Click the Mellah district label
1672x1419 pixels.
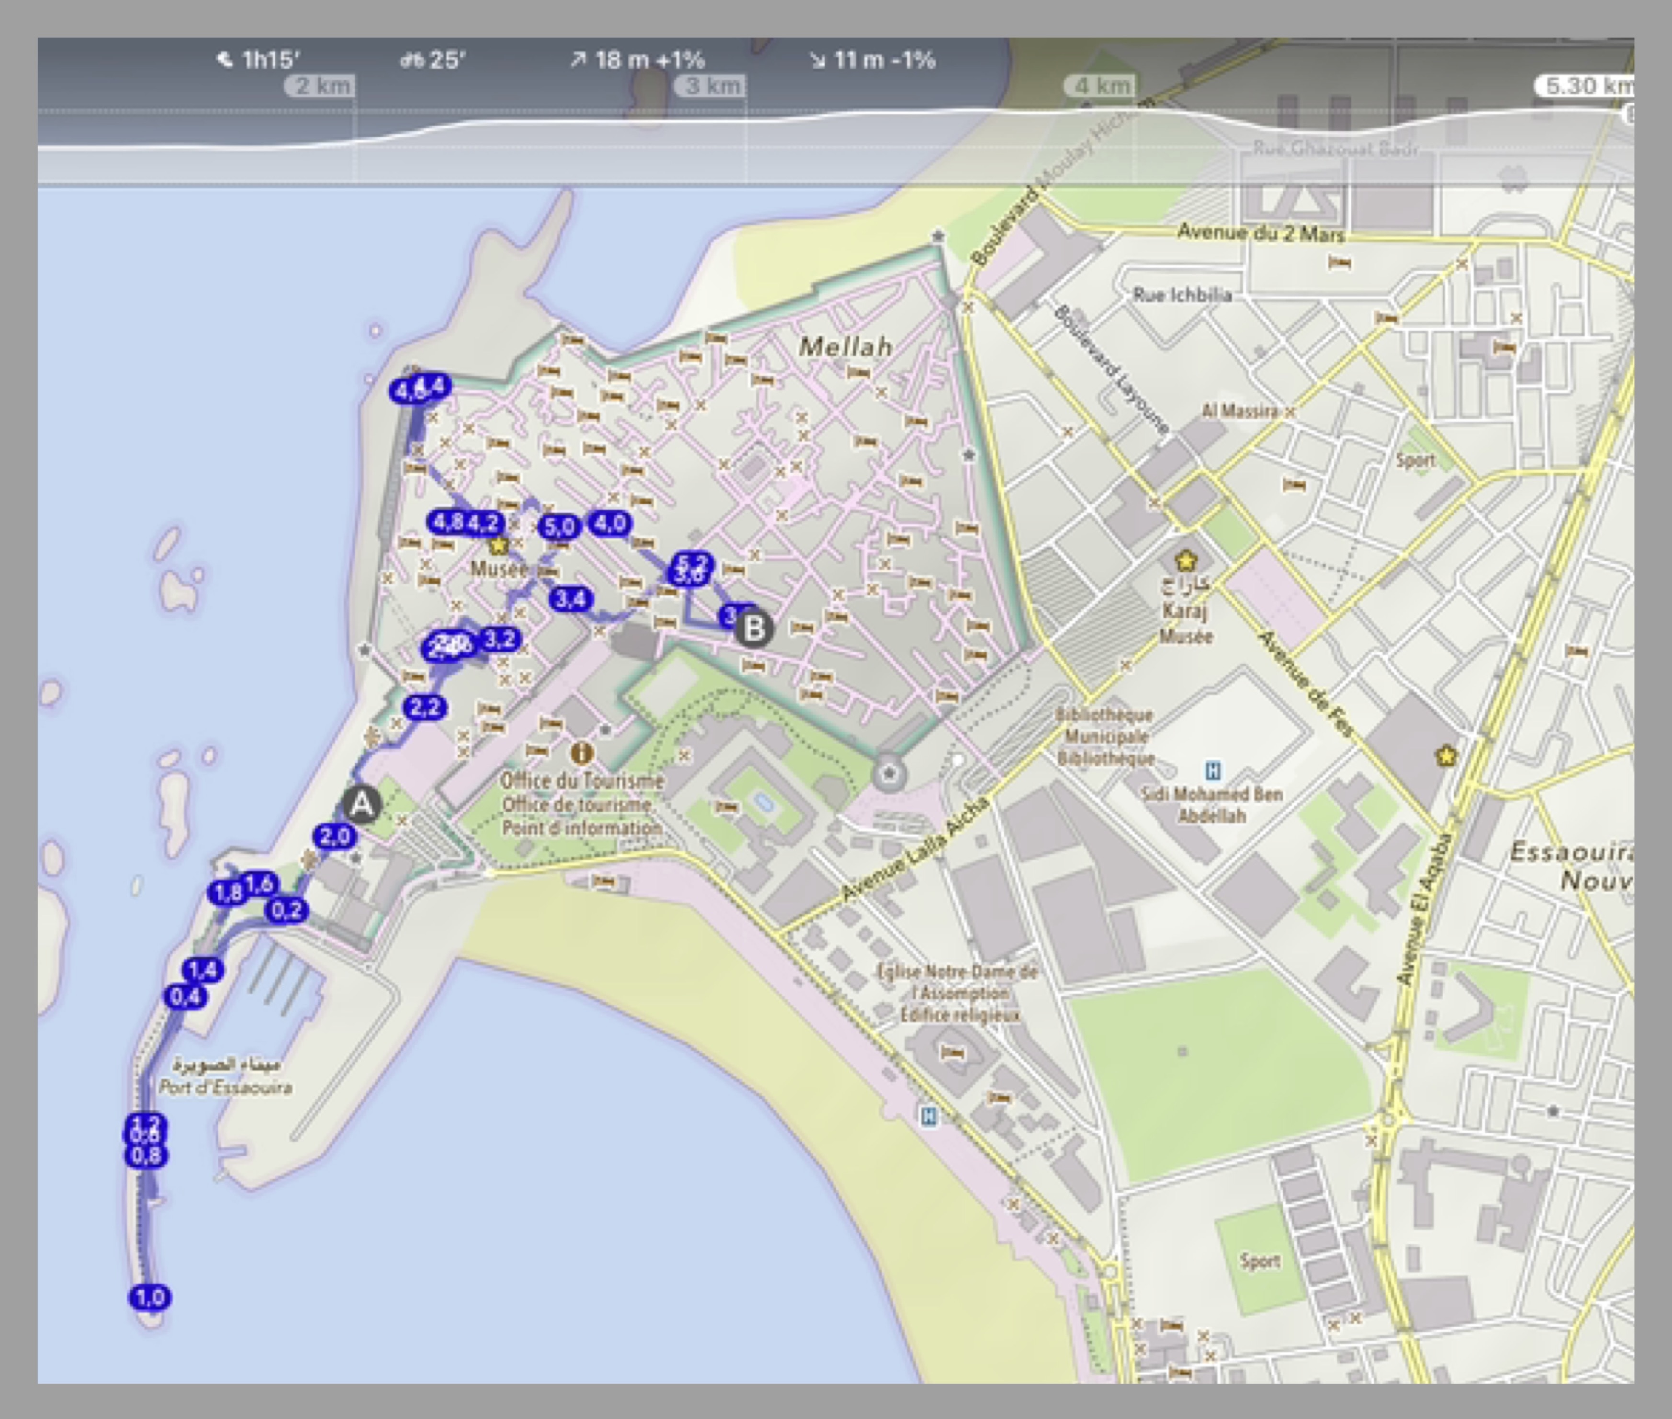[x=845, y=347]
